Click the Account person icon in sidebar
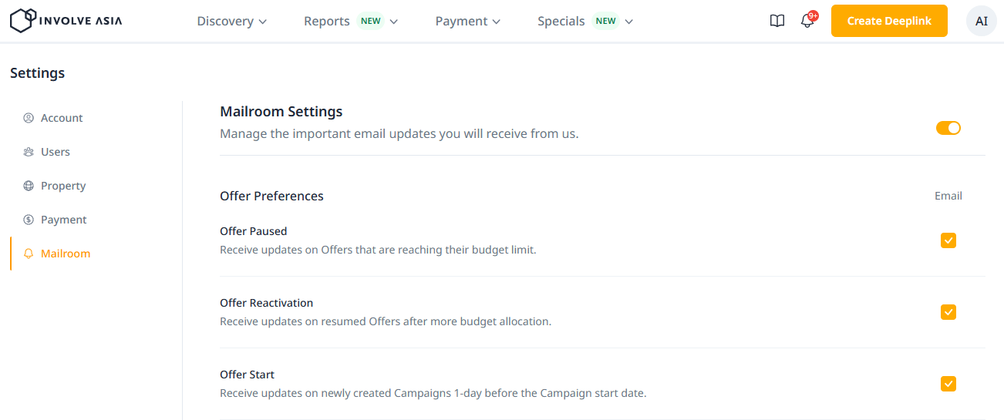The image size is (1004, 420). point(29,118)
